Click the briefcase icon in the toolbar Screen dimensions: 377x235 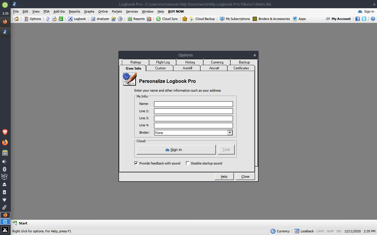click(x=185, y=19)
